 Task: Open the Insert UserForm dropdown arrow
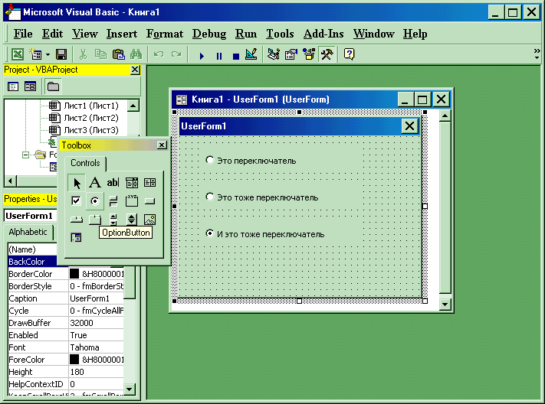(x=48, y=55)
